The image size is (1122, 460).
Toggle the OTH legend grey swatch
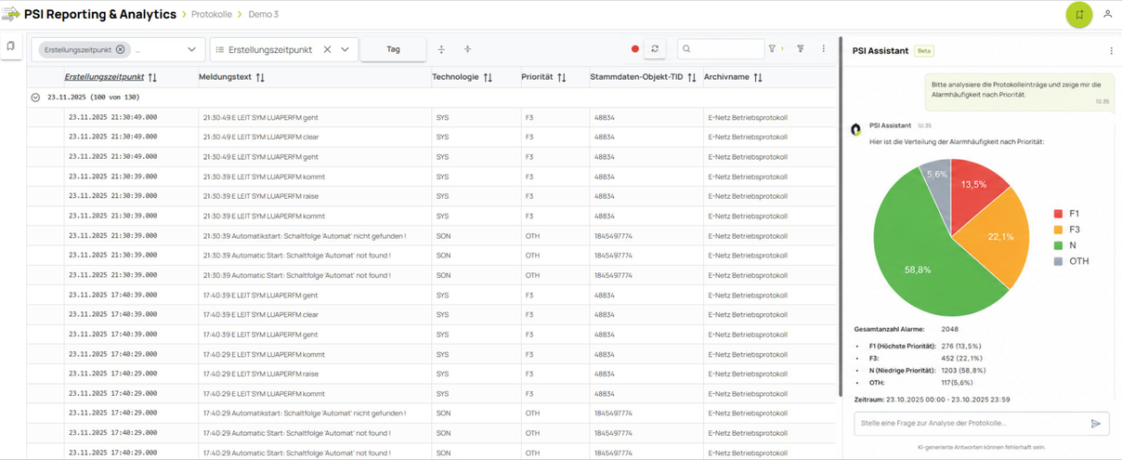[x=1057, y=261]
